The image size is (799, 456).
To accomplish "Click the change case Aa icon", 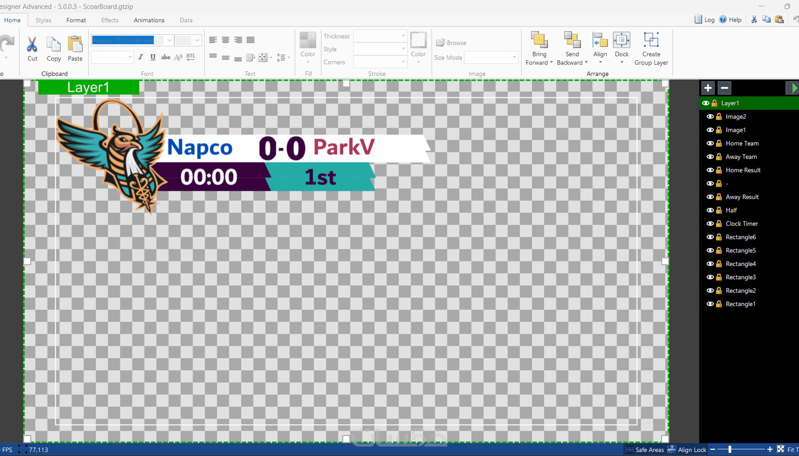I will pos(178,57).
